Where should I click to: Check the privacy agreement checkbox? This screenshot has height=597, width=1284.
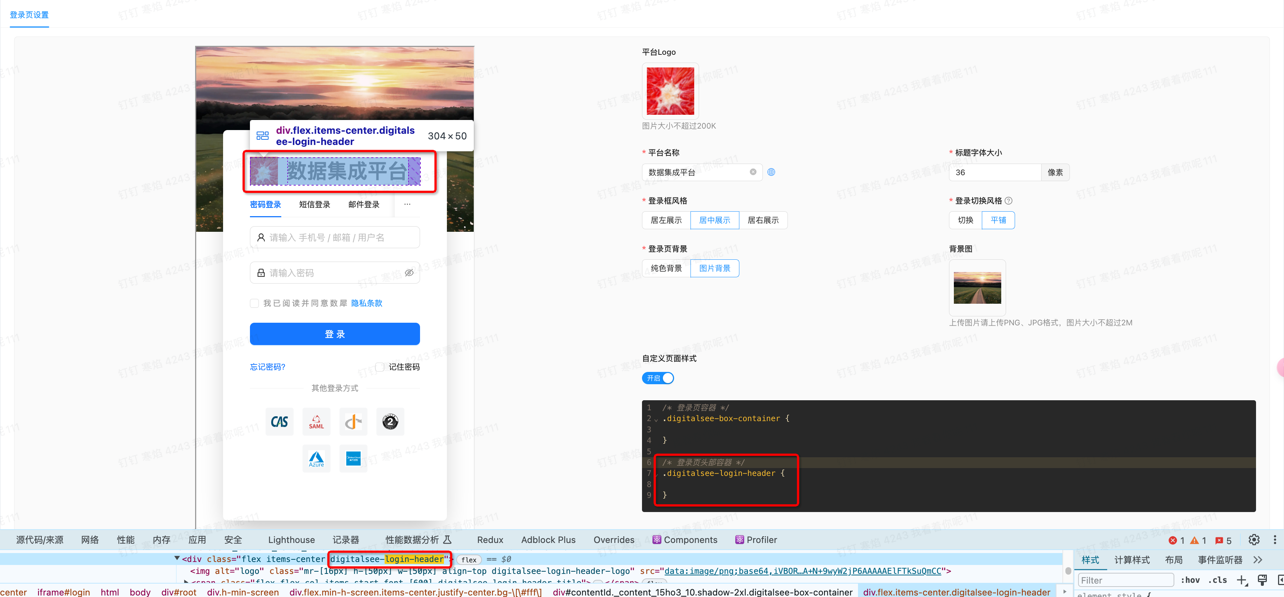point(254,303)
